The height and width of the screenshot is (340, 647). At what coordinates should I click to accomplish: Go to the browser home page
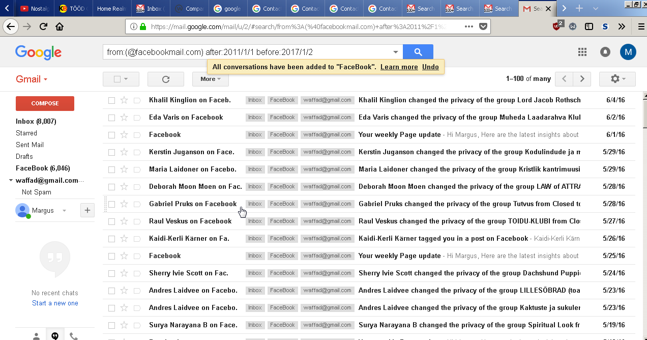[x=60, y=27]
